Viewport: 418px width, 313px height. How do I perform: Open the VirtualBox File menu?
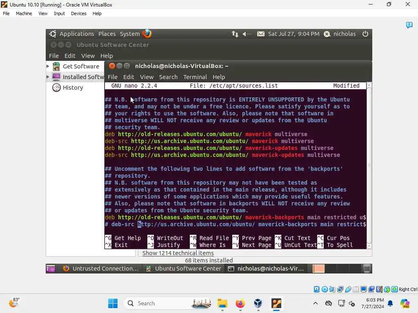6,13
